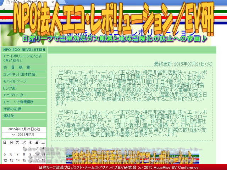Go to previous month with << arrow

(x=13, y=135)
